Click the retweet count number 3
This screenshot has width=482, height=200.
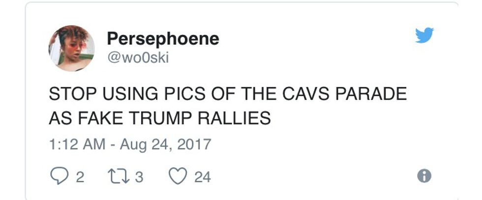(x=139, y=177)
